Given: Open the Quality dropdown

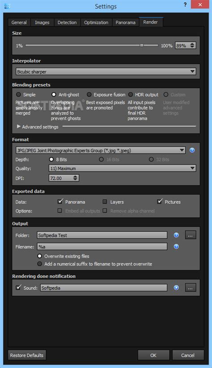Looking at the screenshot, I should (x=122, y=168).
